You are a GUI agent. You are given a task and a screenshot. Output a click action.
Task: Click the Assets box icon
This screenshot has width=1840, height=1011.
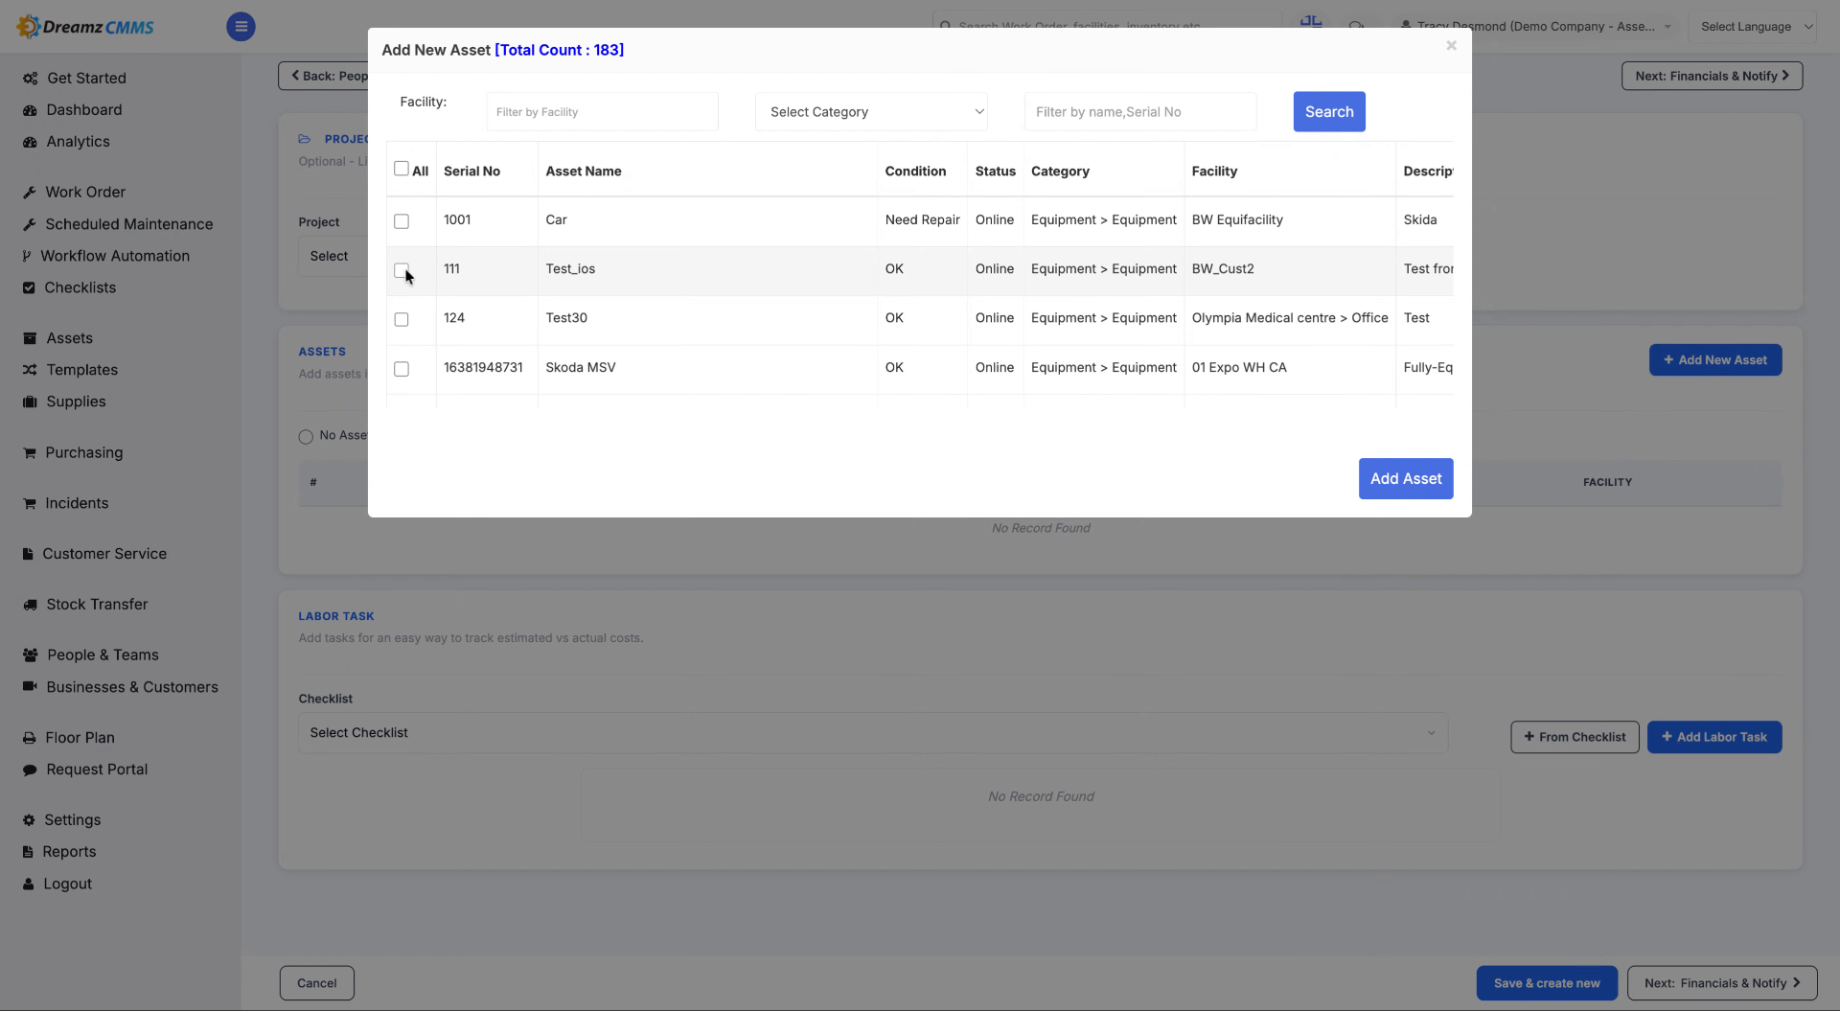pyautogui.click(x=30, y=338)
